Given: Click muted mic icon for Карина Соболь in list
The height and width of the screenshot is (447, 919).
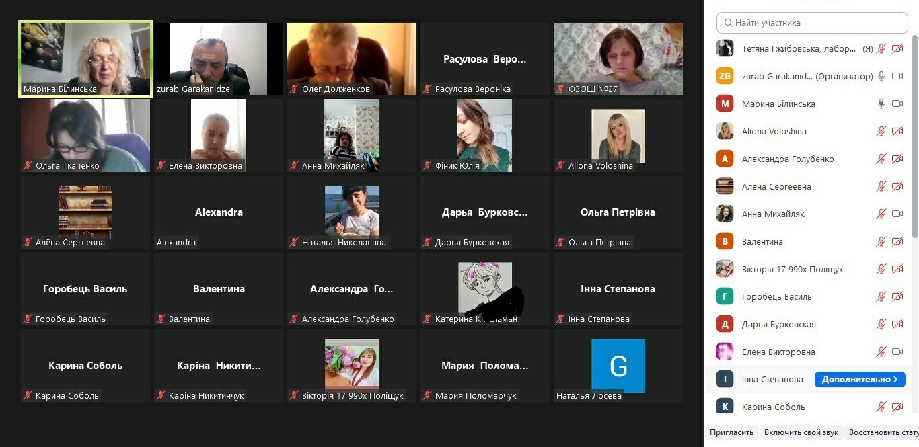Looking at the screenshot, I should (x=881, y=407).
